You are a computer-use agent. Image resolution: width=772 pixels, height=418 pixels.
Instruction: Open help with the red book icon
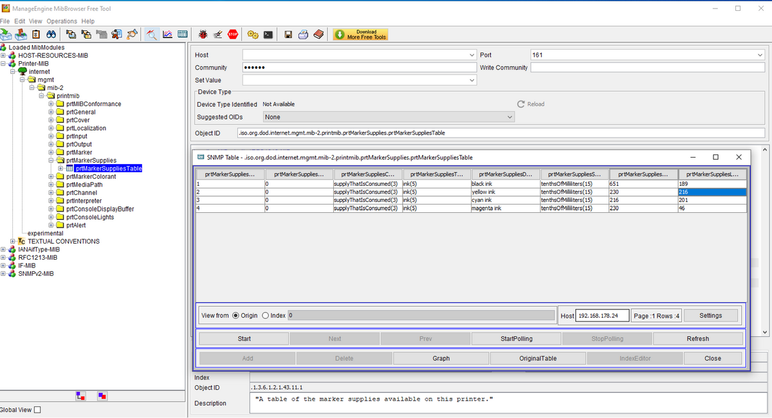318,34
